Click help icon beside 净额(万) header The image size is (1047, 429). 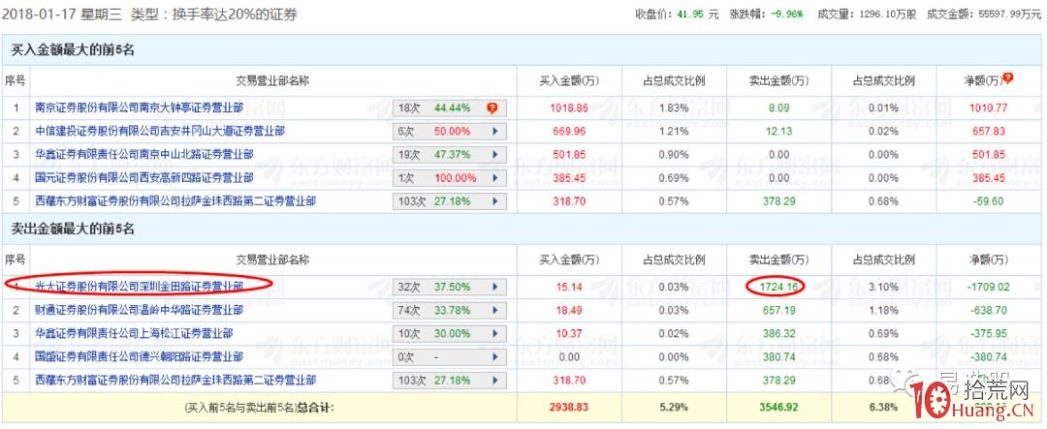coord(1007,78)
